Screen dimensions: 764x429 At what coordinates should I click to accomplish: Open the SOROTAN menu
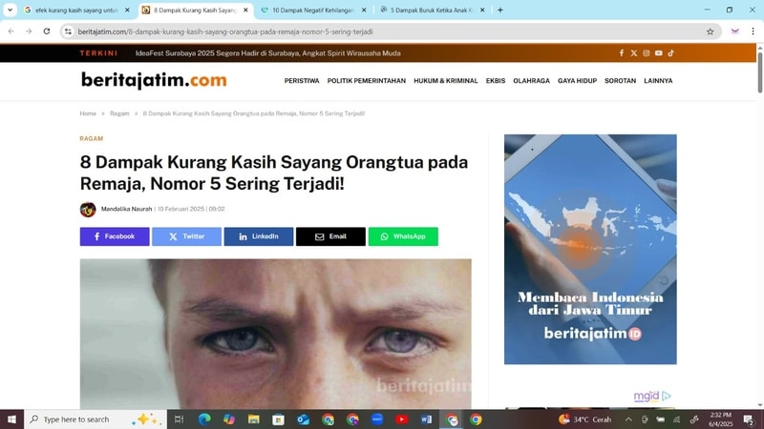(620, 81)
